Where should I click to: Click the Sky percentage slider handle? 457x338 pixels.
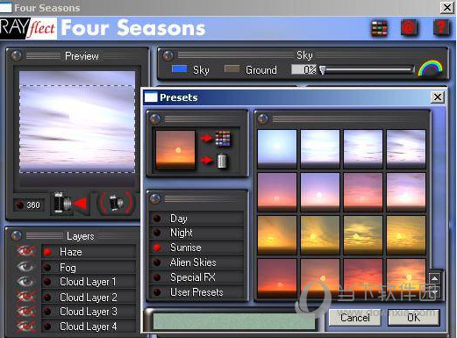pos(322,70)
